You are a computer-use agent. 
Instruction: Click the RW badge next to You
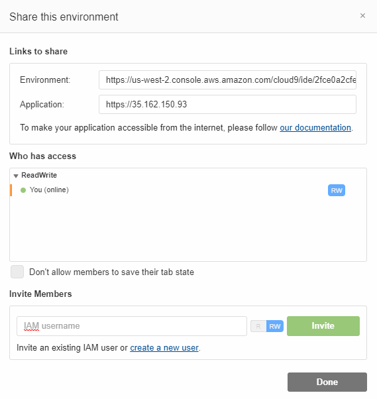click(337, 190)
